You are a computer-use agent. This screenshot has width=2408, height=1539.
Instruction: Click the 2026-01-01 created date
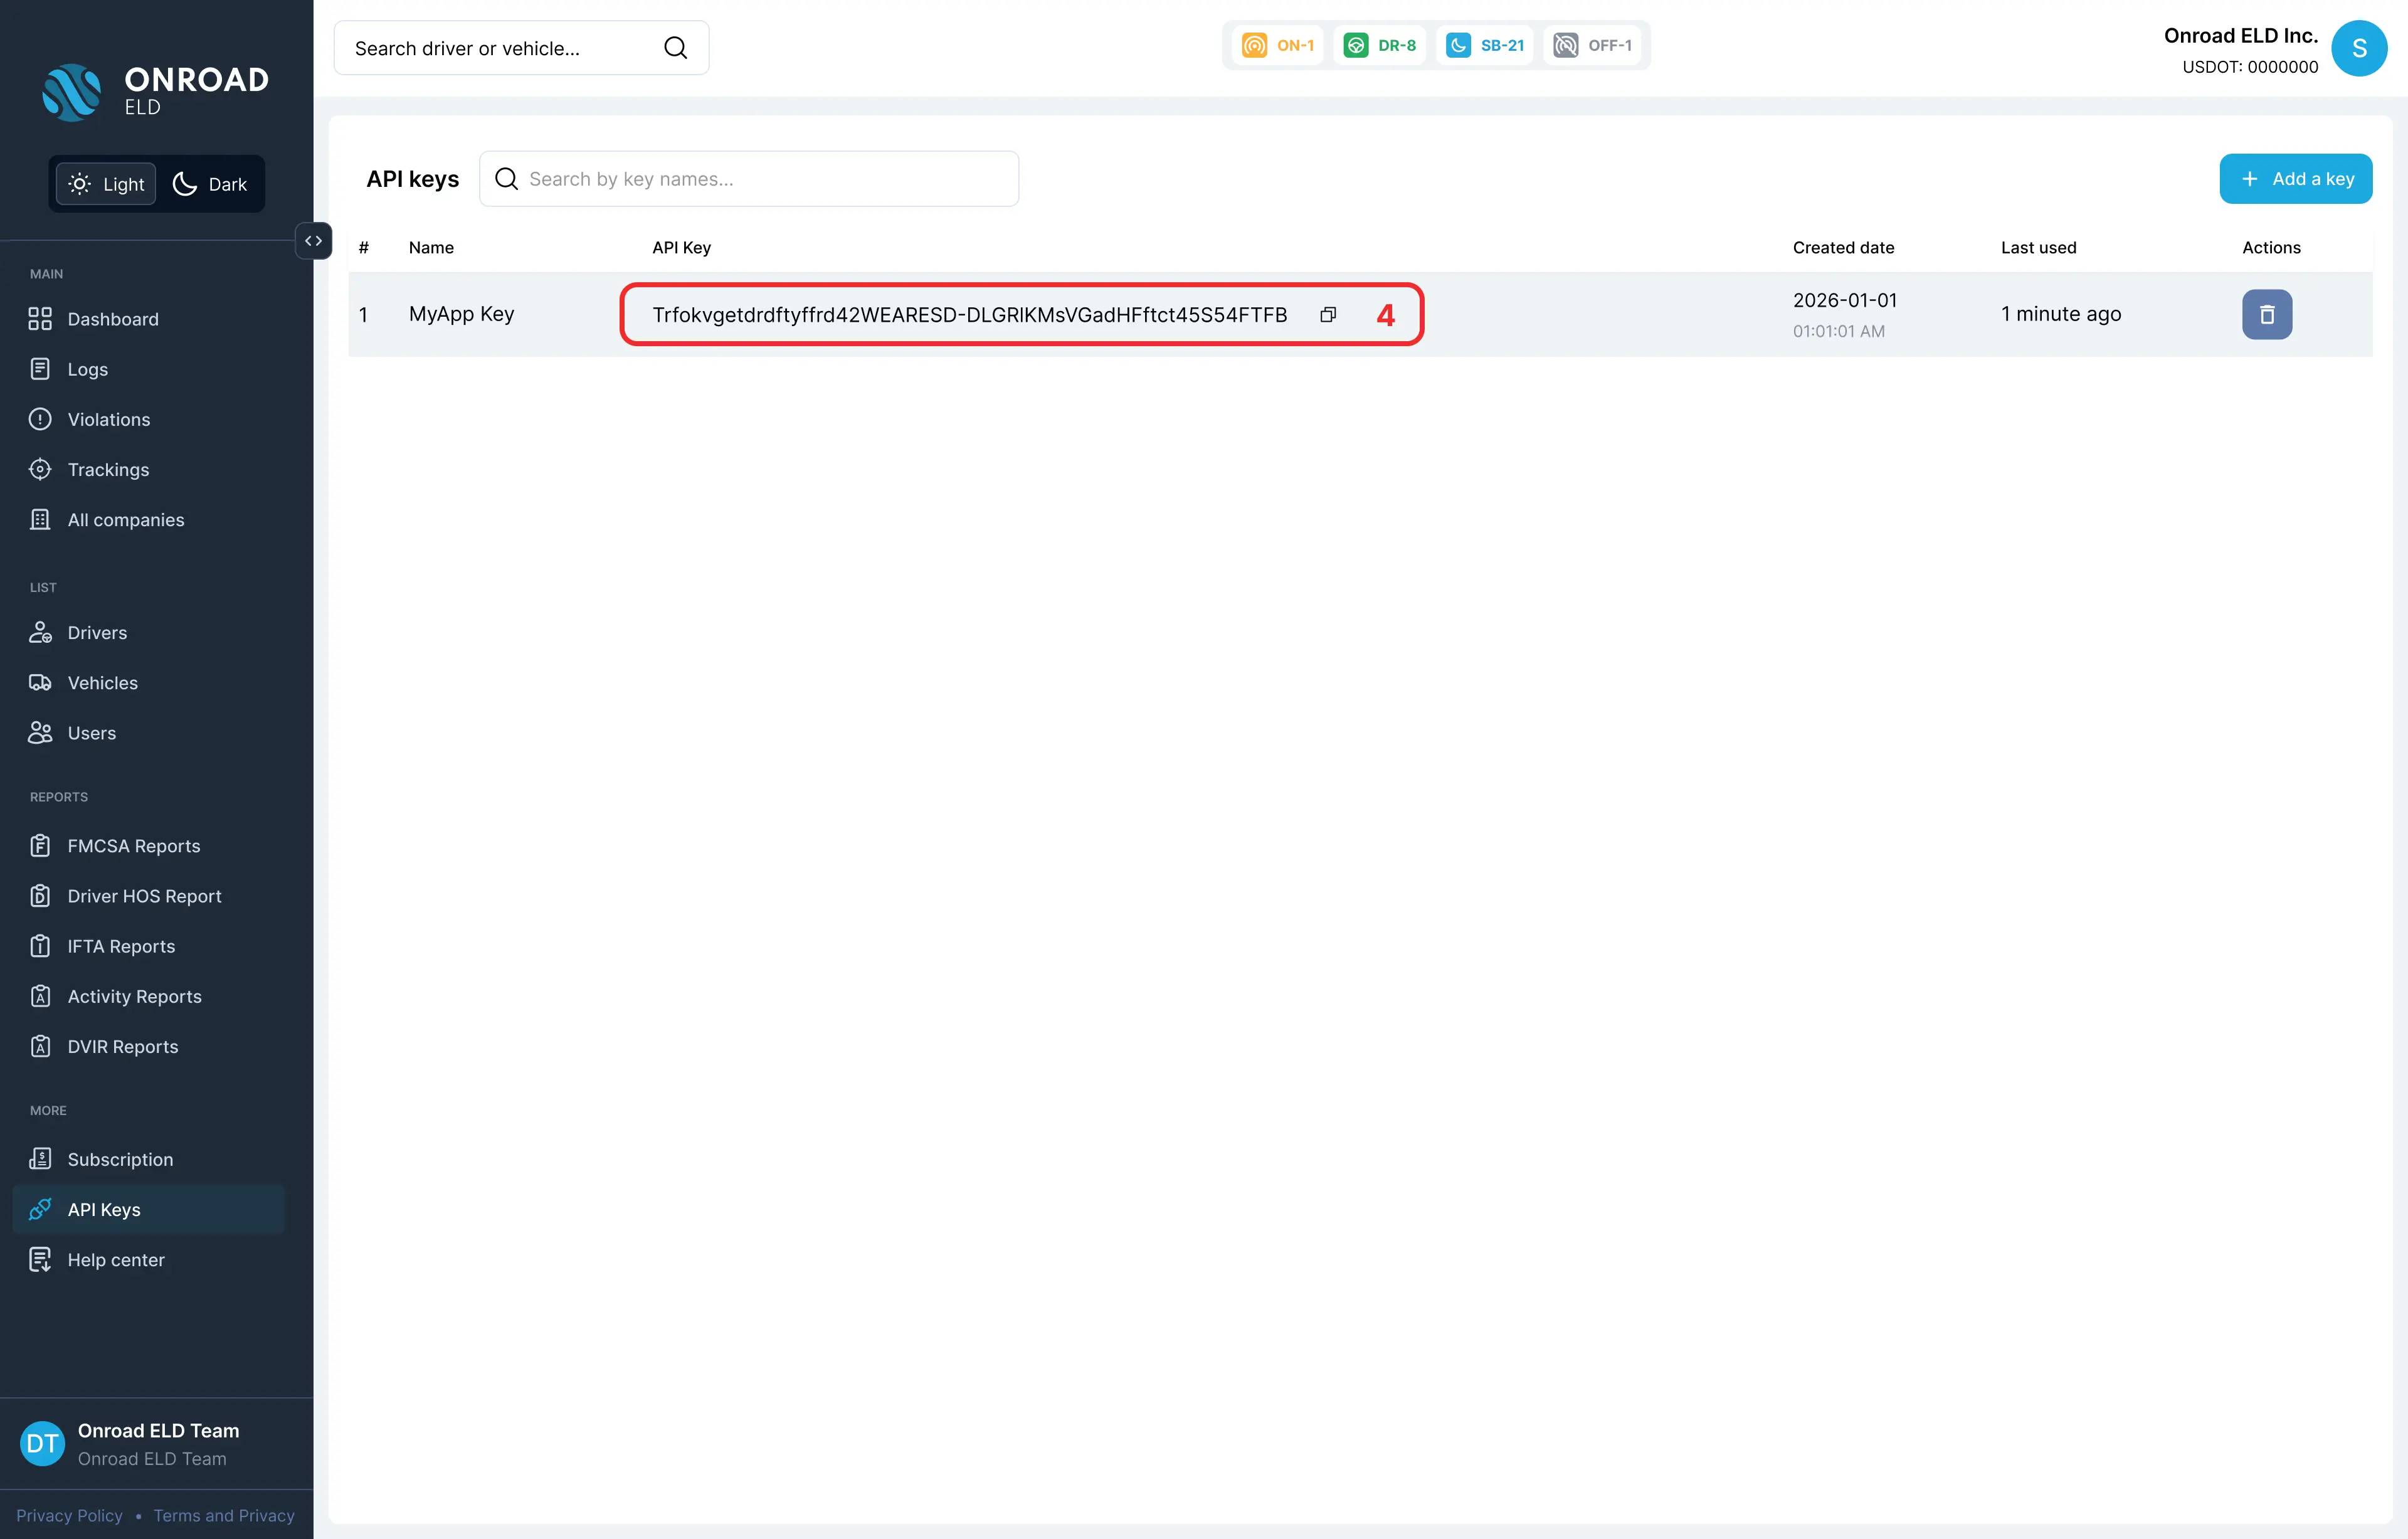(x=1845, y=300)
